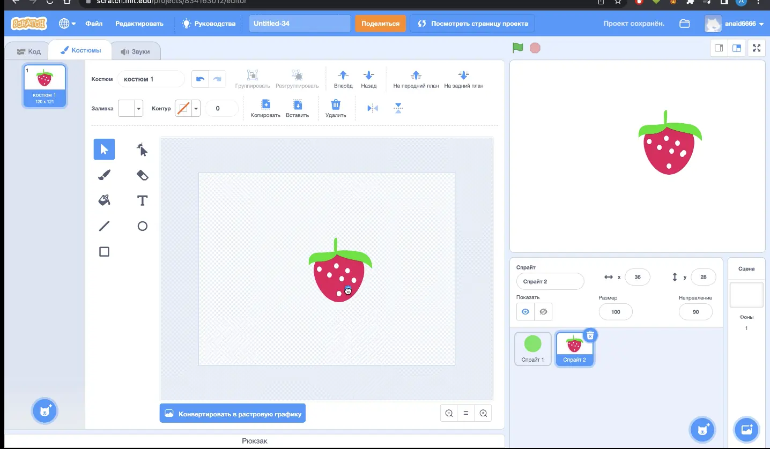Select the Rectangle shape tool
This screenshot has width=770, height=449.
[x=104, y=252]
